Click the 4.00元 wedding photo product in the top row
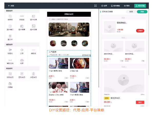 click(x=59, y=63)
